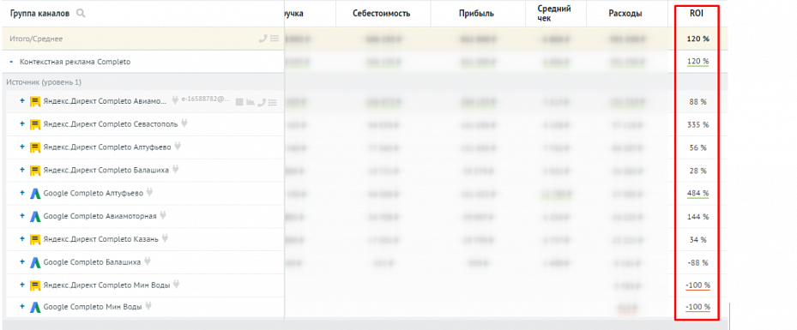
Task: Click the plug icon for Яндекс.Директ Completo Балашиха
Action: pyautogui.click(x=175, y=170)
